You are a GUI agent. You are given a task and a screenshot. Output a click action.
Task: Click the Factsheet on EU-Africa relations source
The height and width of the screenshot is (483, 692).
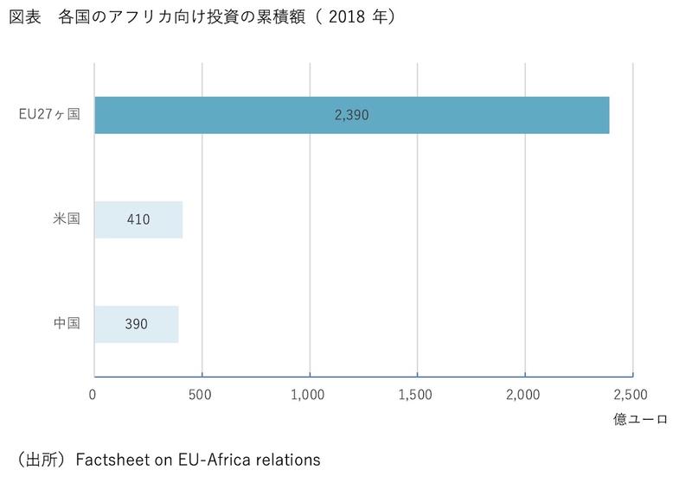point(197,459)
